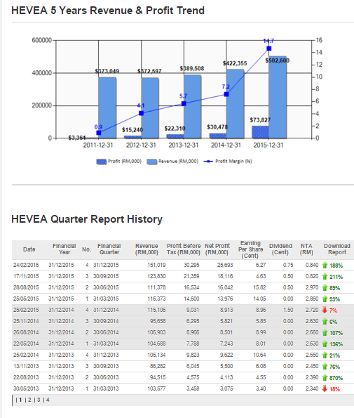354x418 pixels.
Task: Click the Earning Per Share column header
Action: click(x=250, y=249)
